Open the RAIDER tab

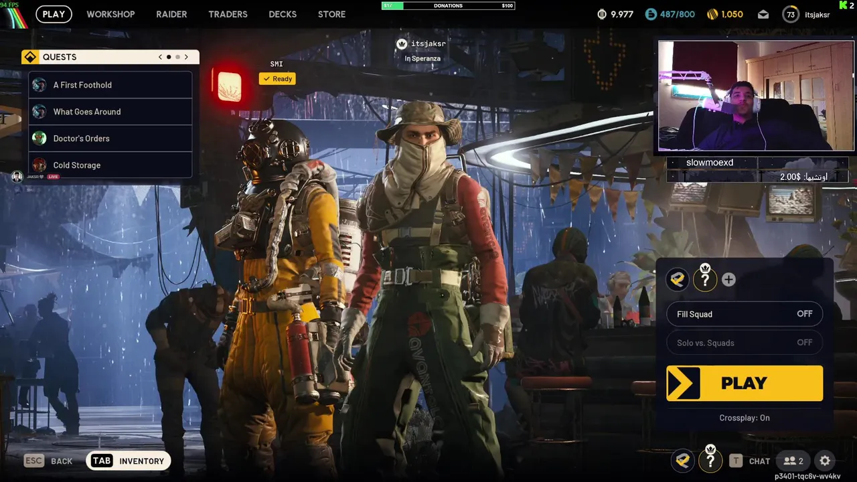click(171, 14)
